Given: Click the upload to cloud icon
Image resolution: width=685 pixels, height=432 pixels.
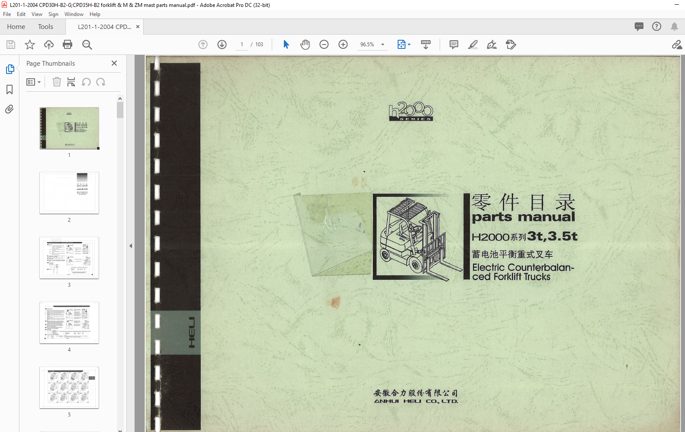Looking at the screenshot, I should (49, 45).
